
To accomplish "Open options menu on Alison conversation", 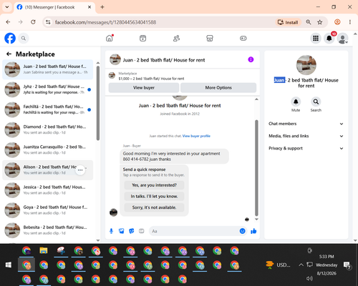I will 80,170.
